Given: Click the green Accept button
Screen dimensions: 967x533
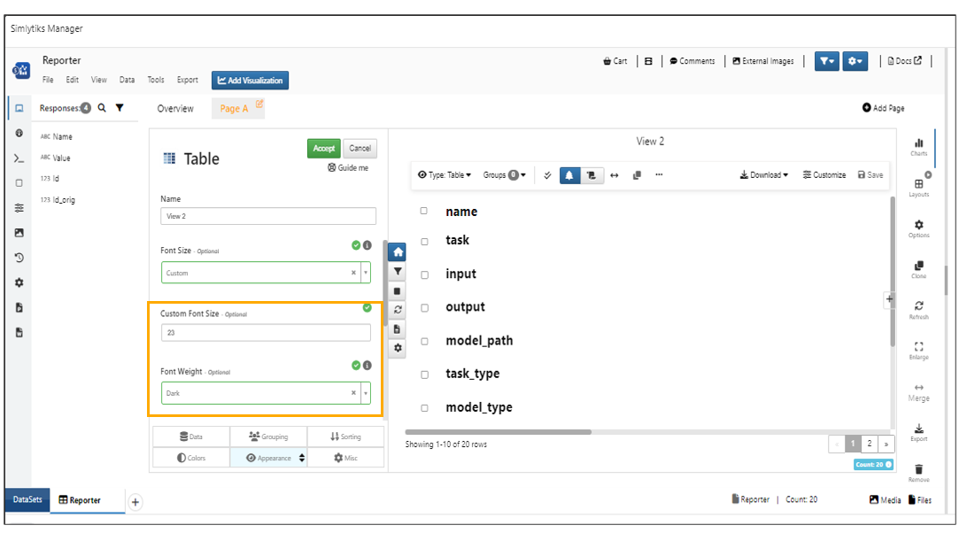Looking at the screenshot, I should 323,149.
